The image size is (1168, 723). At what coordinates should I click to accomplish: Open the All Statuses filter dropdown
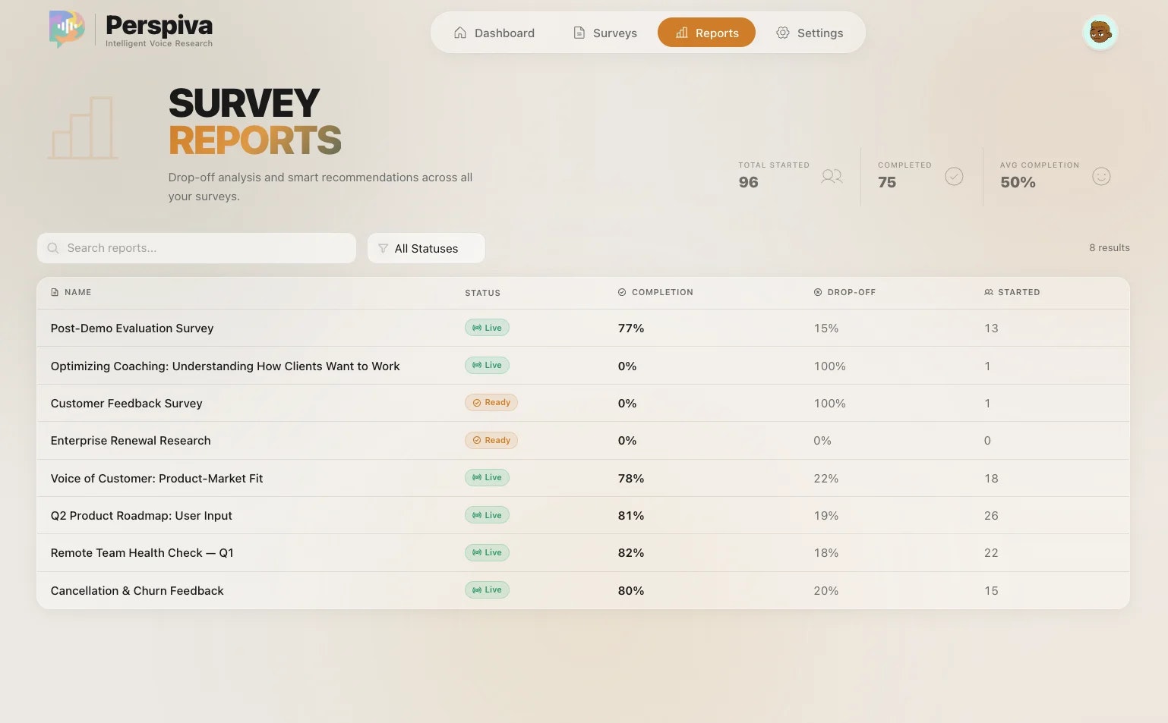(x=426, y=248)
